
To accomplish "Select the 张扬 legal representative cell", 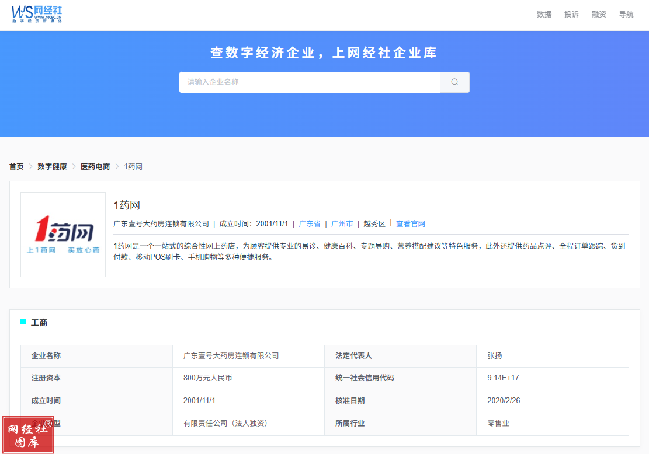I will click(x=553, y=356).
